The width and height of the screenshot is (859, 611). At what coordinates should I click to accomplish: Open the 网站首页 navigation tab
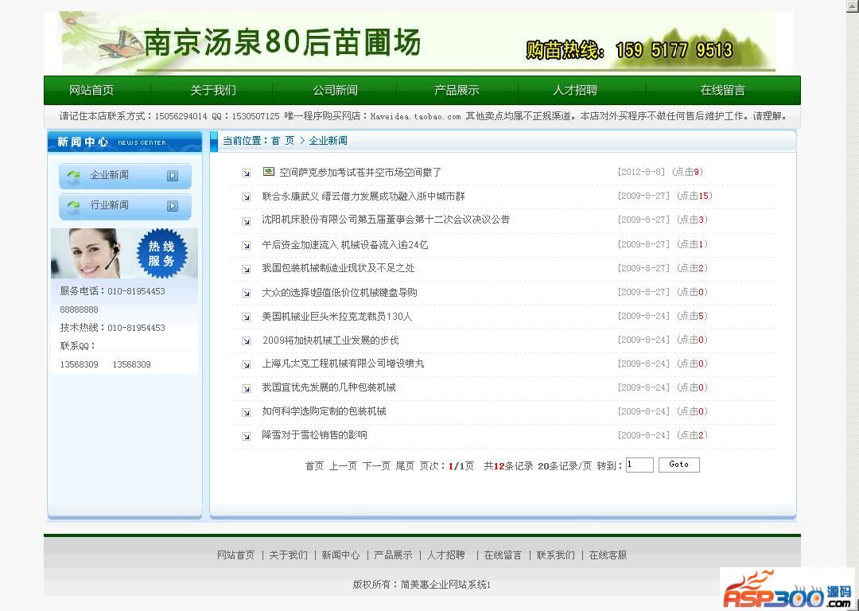91,90
